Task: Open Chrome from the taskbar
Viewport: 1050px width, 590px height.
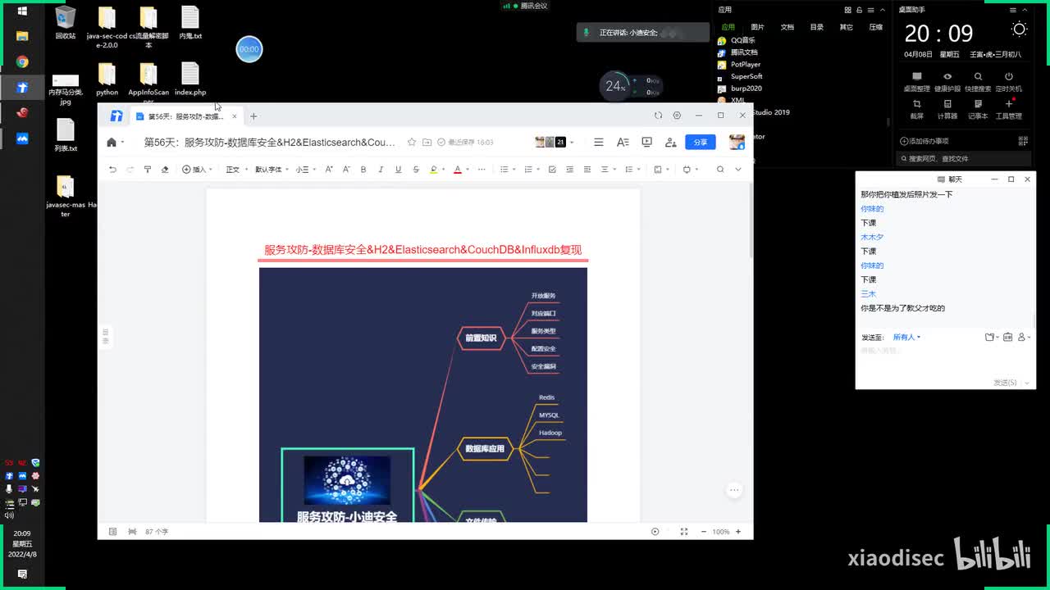Action: [22, 61]
